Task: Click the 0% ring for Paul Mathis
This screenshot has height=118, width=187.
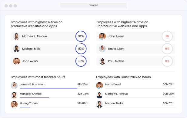Action: 167,61
